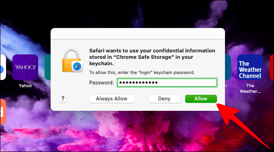Open the red tile at far right edge

(272, 67)
